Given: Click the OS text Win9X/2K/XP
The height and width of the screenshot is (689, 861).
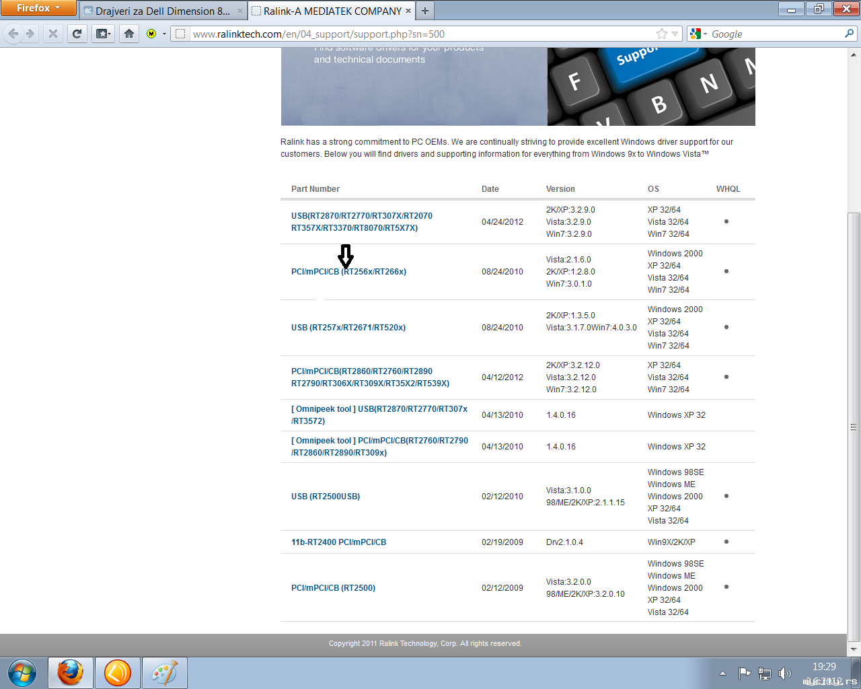Looking at the screenshot, I should point(671,542).
